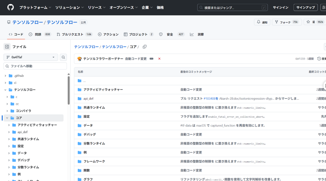
Task: Open pull request #103408 link
Action: point(209,99)
